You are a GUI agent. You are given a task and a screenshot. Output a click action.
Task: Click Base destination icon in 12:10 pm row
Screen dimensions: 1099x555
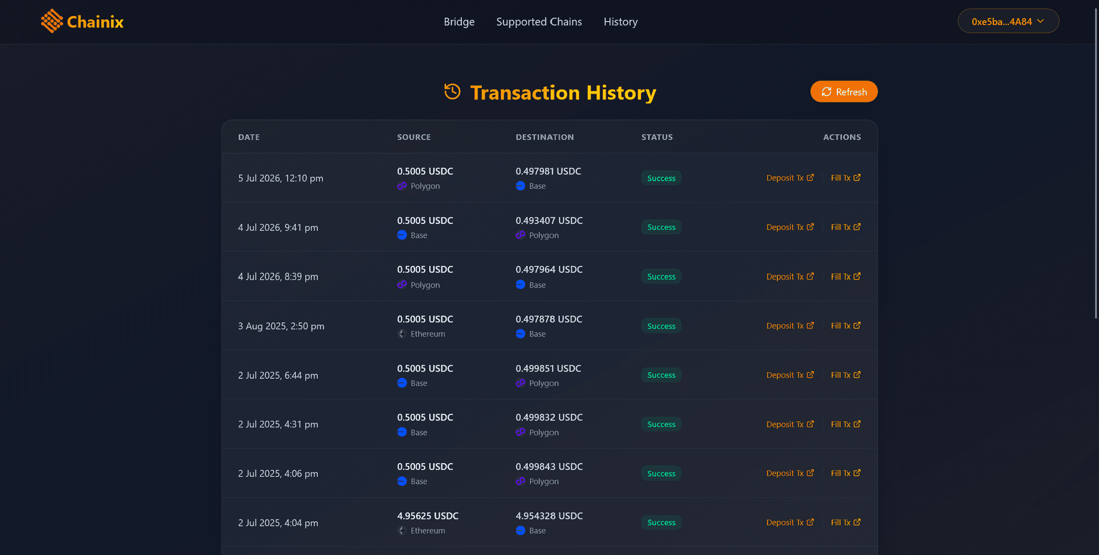coord(520,186)
